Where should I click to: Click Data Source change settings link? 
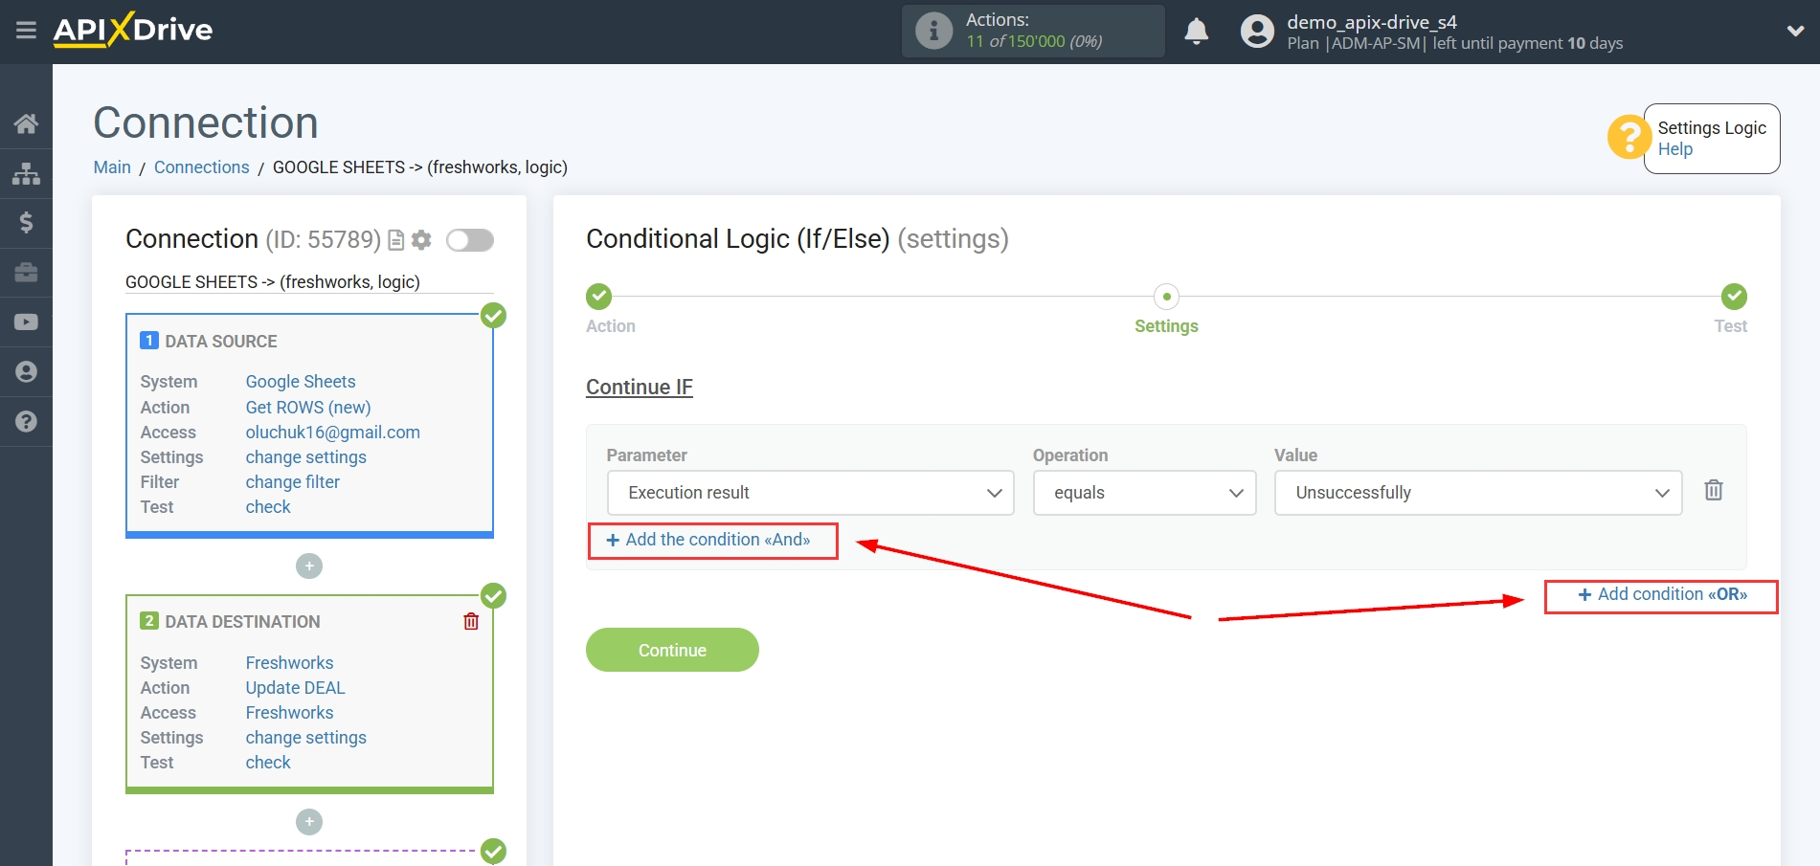click(306, 457)
